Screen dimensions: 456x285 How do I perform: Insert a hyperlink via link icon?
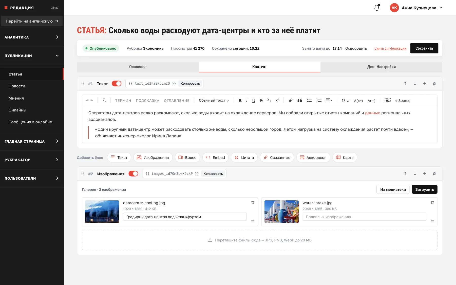pos(291,101)
